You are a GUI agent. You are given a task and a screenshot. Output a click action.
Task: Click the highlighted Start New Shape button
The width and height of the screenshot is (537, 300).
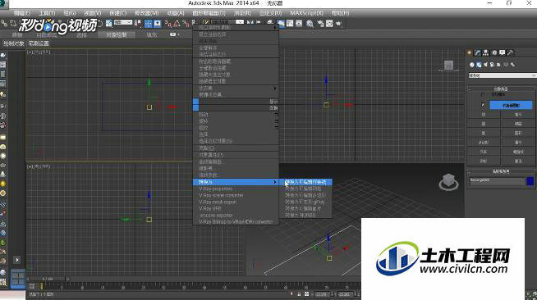pos(511,105)
